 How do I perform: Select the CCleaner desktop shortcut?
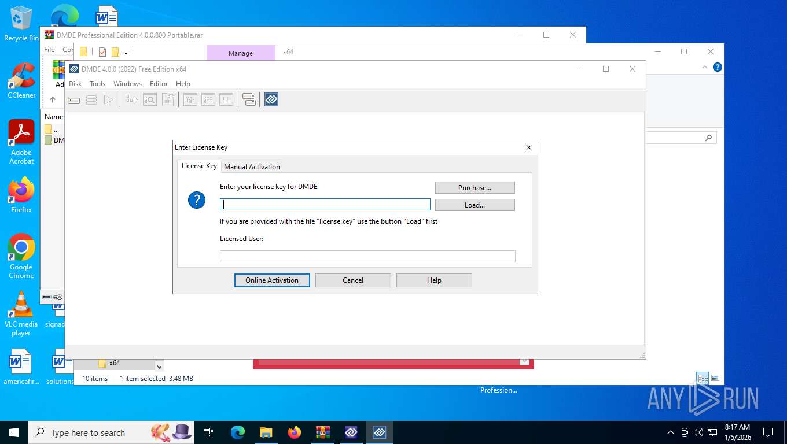tap(21, 80)
